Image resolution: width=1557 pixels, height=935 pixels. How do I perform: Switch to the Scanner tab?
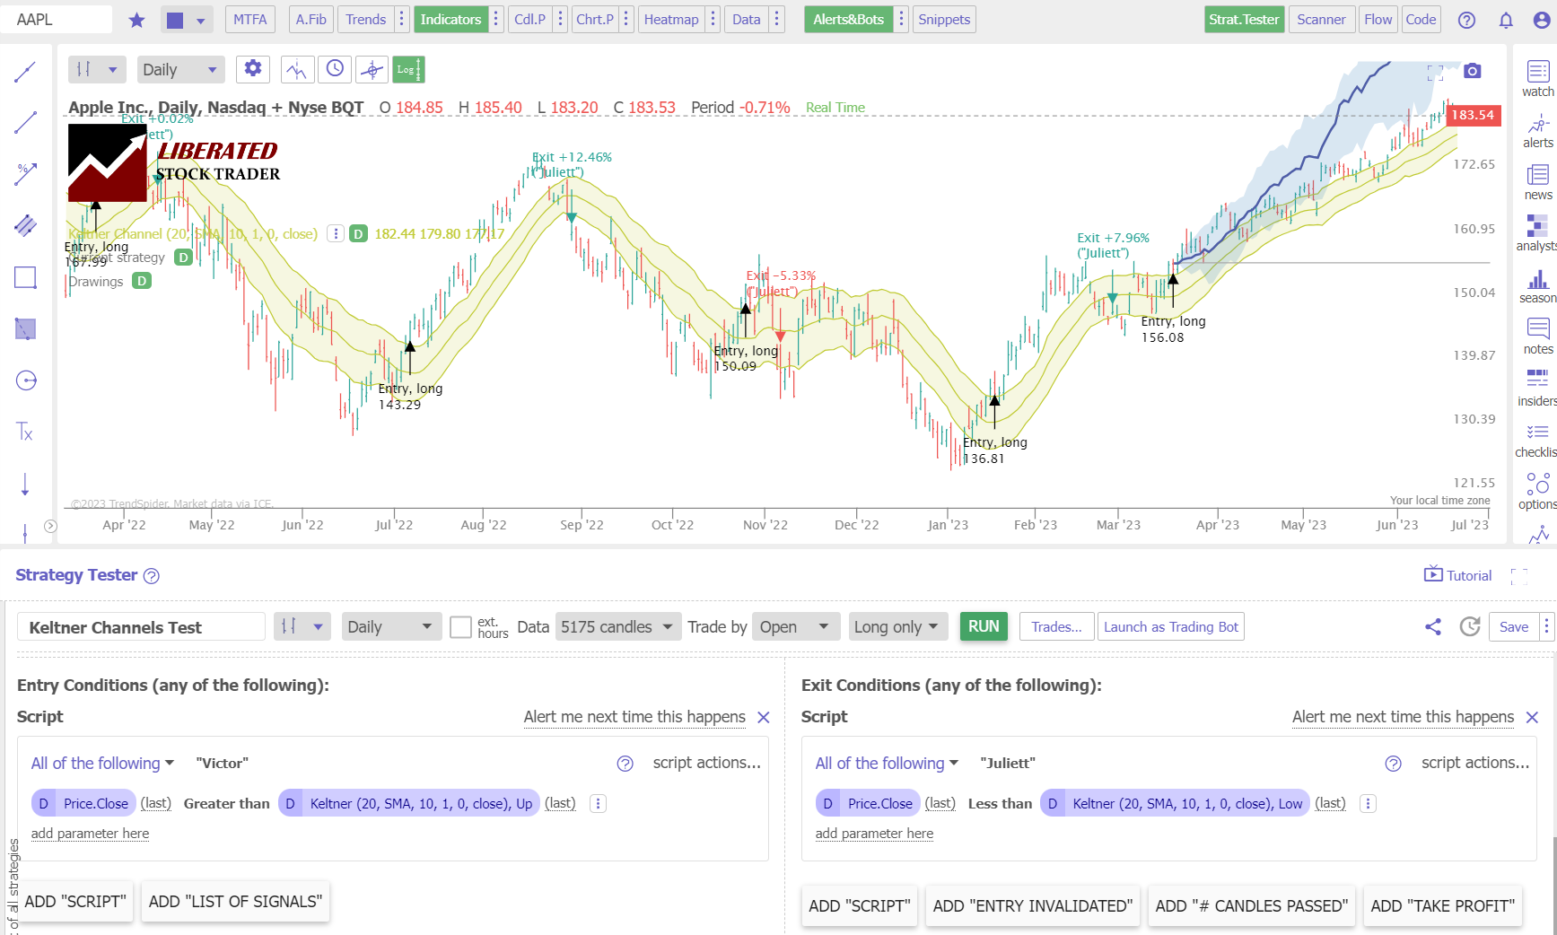point(1321,19)
